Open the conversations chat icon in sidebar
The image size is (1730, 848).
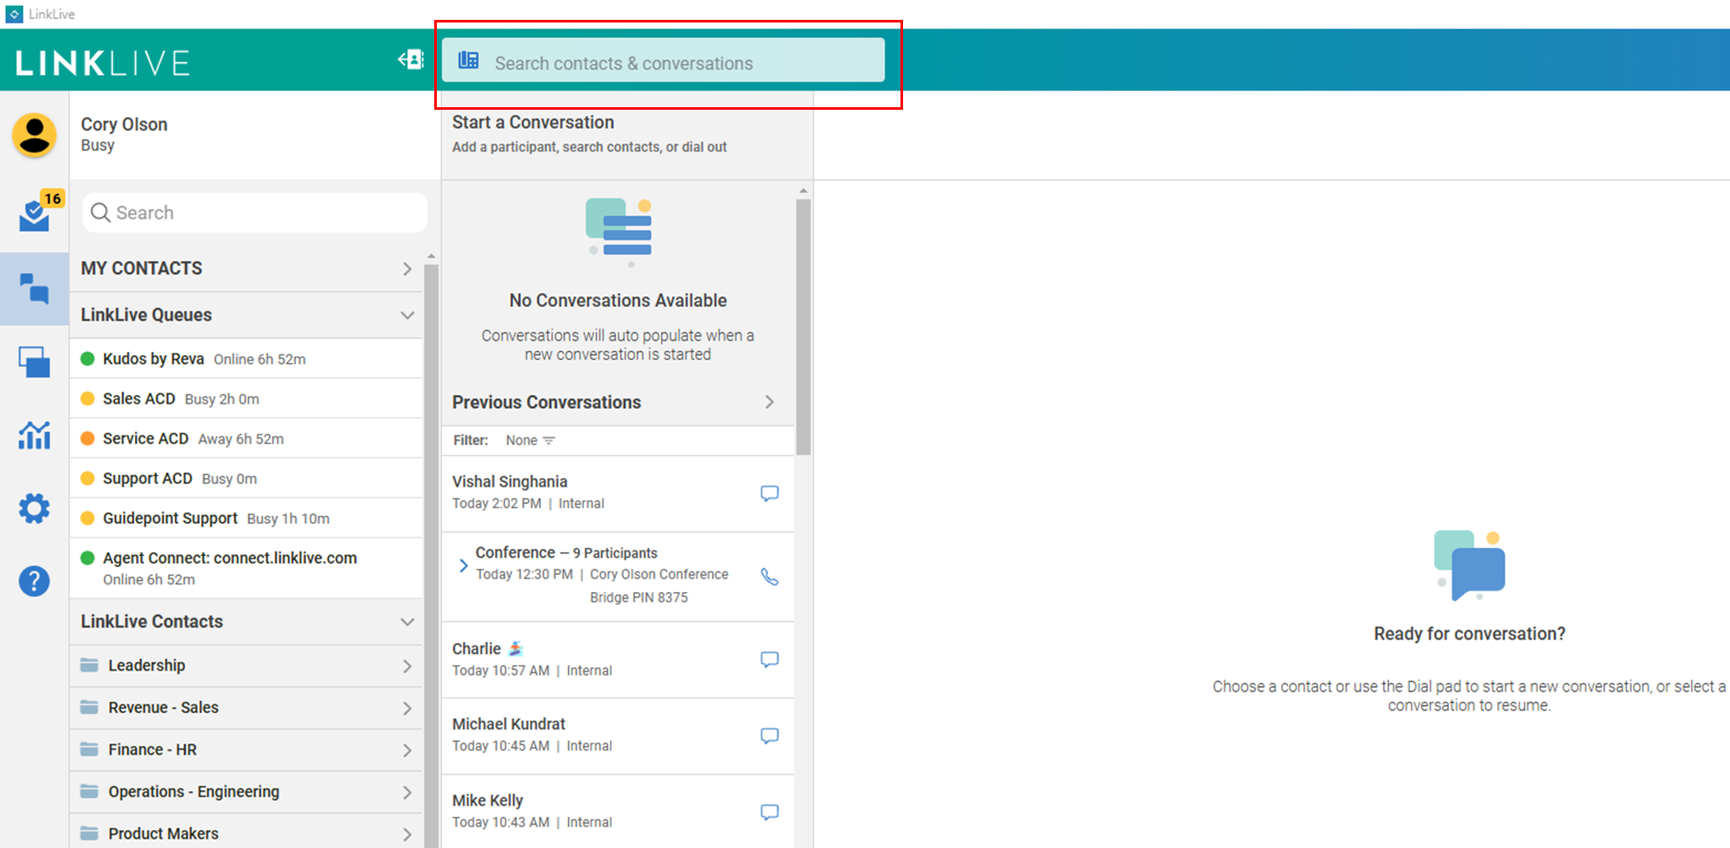click(x=35, y=288)
